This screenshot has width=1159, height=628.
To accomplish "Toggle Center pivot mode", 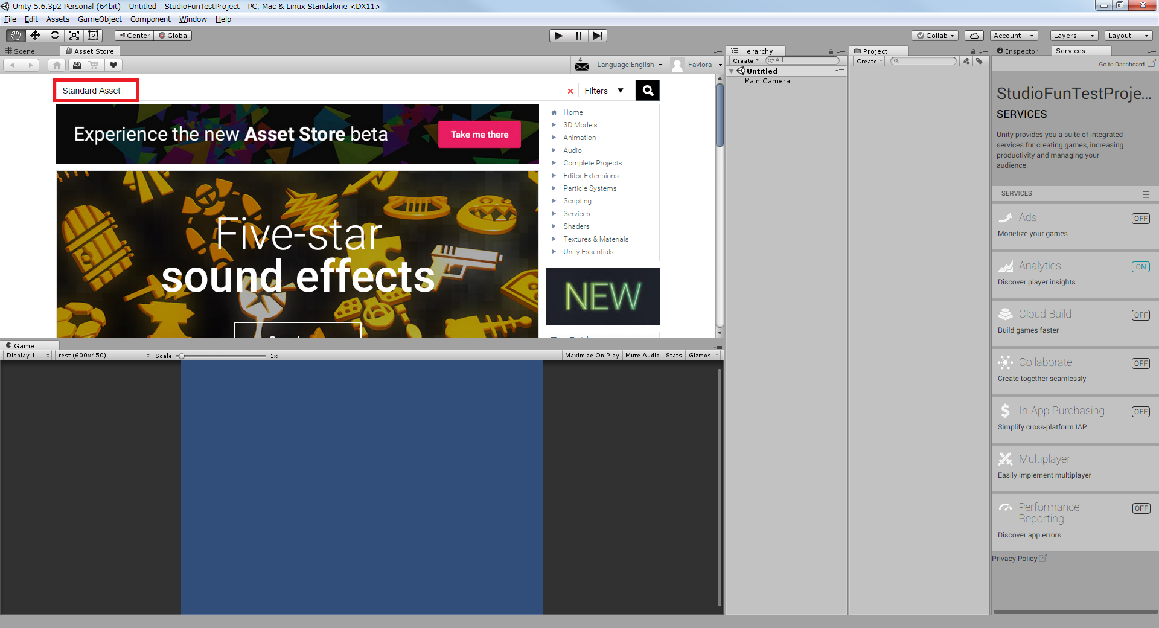I will point(134,36).
